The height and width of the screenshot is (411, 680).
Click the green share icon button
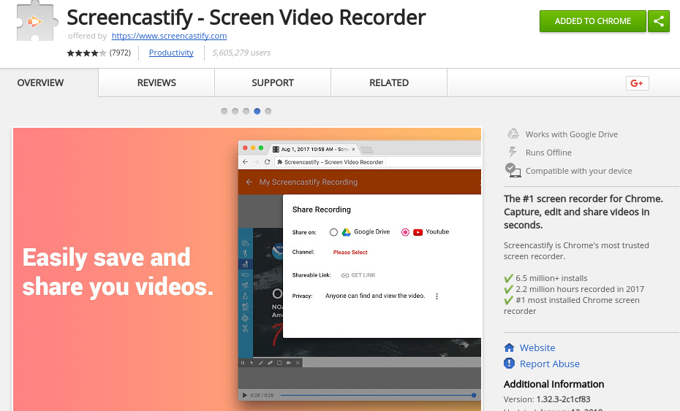point(658,21)
